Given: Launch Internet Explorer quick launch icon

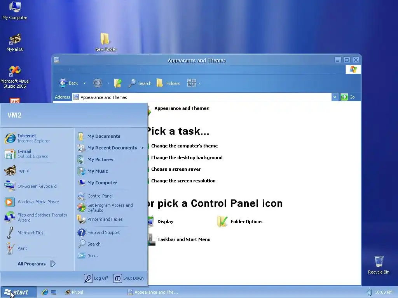Looking at the screenshot, I should [45, 292].
